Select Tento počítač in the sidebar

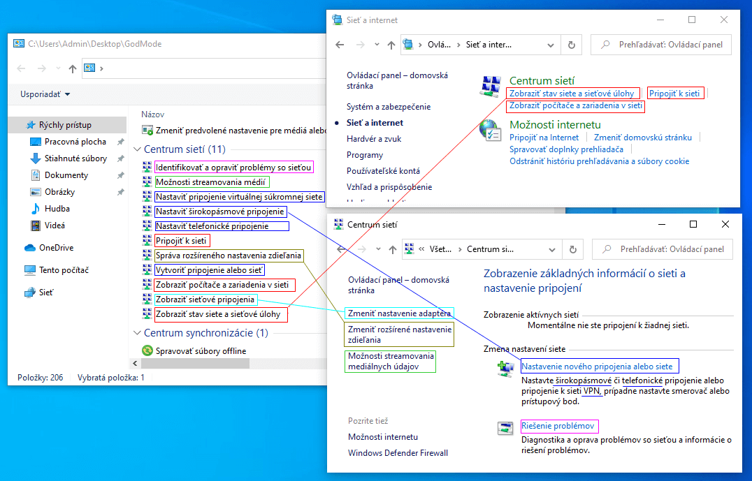[64, 270]
